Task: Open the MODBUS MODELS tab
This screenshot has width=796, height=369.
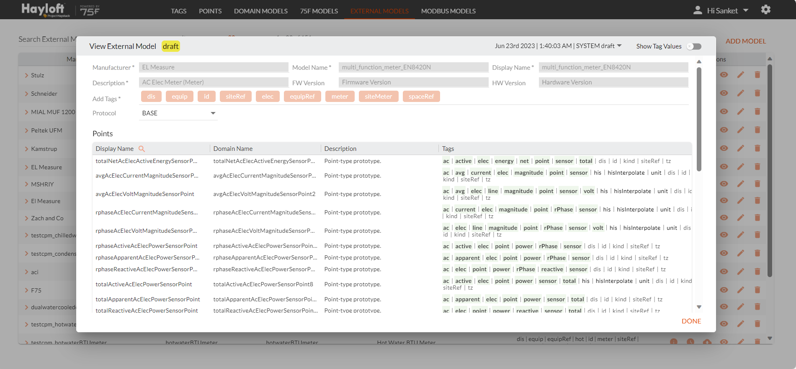Action: (x=448, y=11)
